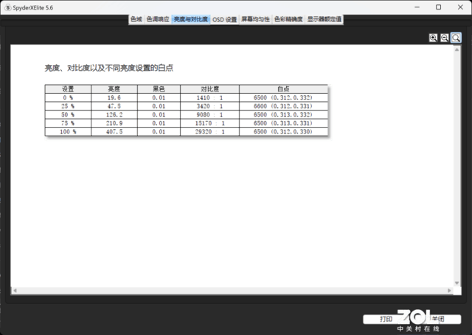Click brightness value 407.5
The image size is (472, 335).
[114, 131]
